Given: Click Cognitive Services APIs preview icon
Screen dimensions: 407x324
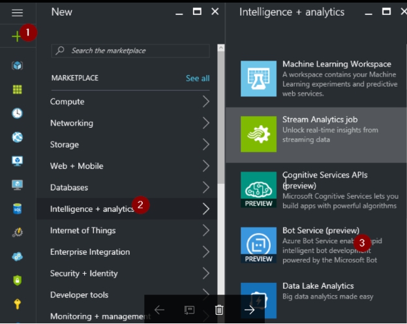Looking at the screenshot, I should [x=258, y=190].
